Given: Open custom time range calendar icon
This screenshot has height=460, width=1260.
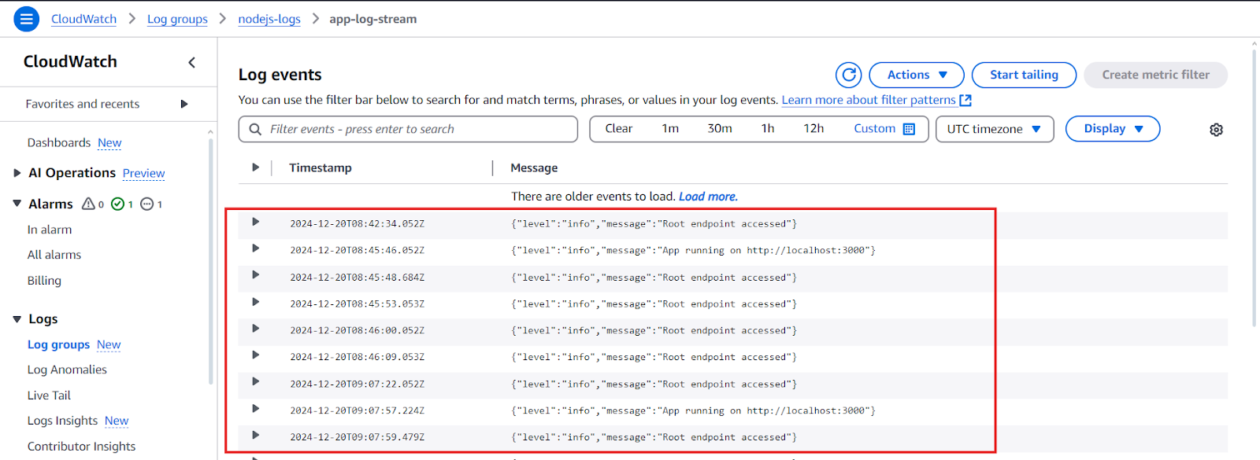Looking at the screenshot, I should tap(909, 129).
